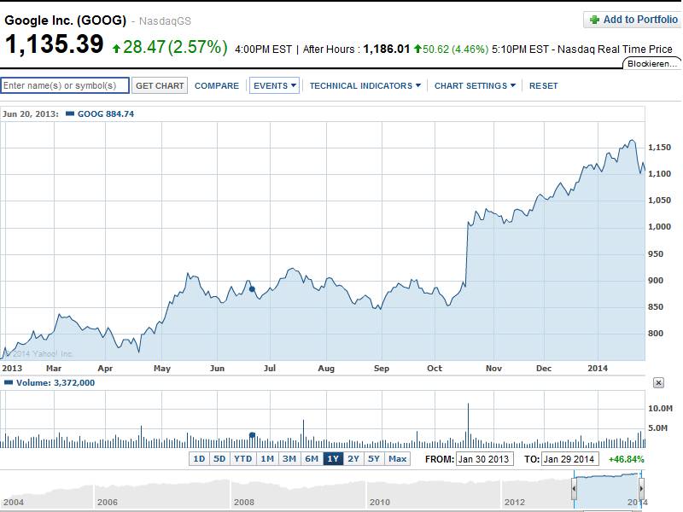Viewport: 683px width, 512px height.
Task: Select the 5Y time range tab
Action: point(374,458)
